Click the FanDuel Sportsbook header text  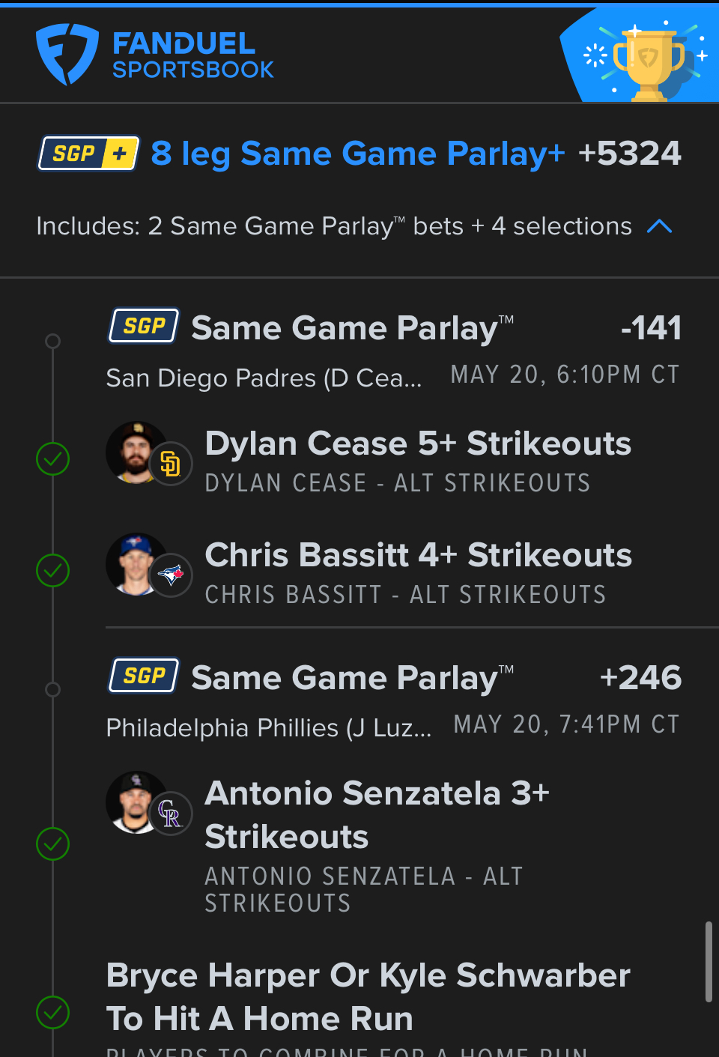click(x=192, y=55)
